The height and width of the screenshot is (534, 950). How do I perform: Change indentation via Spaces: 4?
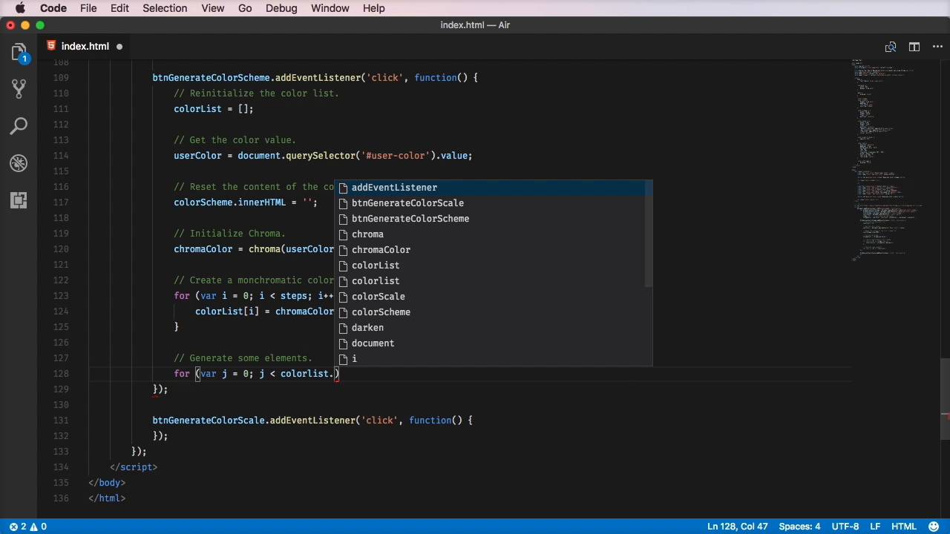pyautogui.click(x=799, y=527)
